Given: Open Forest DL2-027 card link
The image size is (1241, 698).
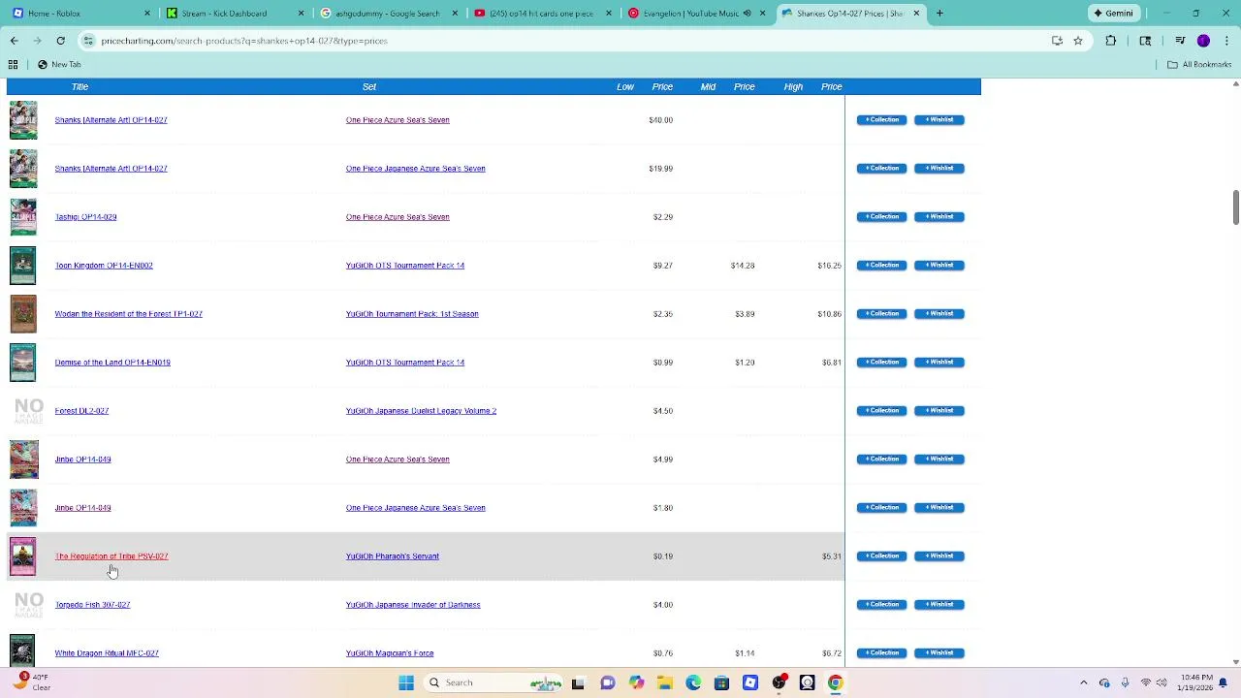Looking at the screenshot, I should (81, 411).
